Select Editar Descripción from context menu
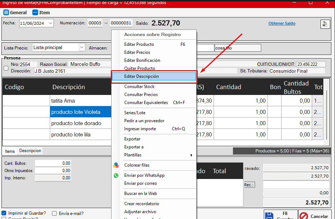The width and height of the screenshot is (335, 219). [141, 76]
